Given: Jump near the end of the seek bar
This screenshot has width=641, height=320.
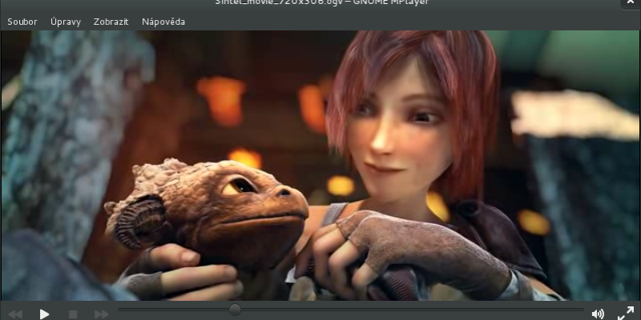Looking at the screenshot, I should click(579, 310).
